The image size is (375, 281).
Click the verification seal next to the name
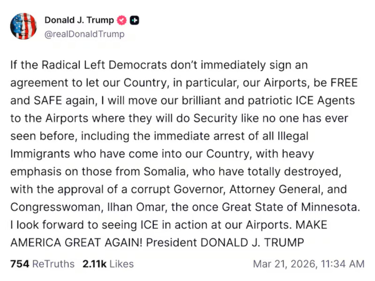(x=121, y=20)
